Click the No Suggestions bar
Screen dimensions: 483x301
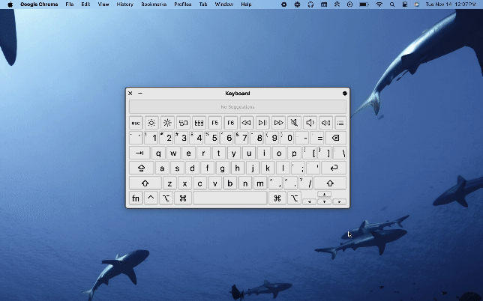point(237,107)
